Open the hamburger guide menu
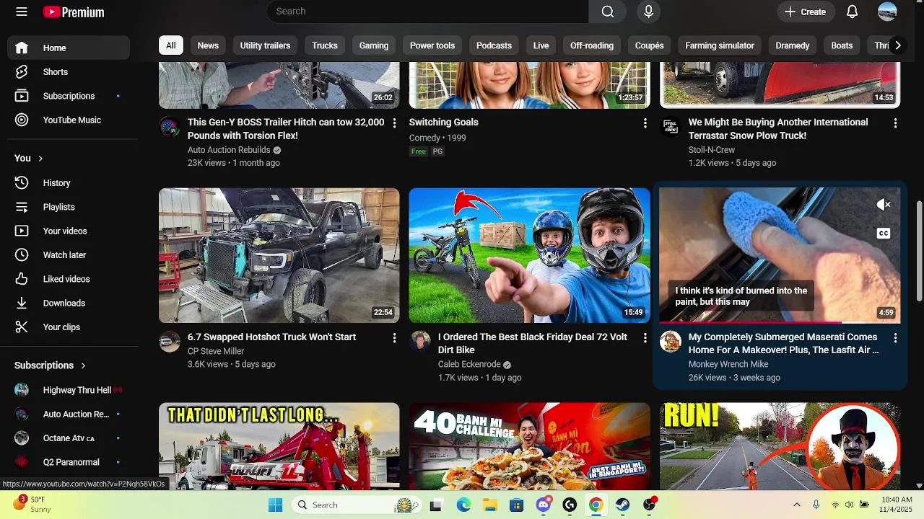The image size is (924, 519). pos(22,12)
